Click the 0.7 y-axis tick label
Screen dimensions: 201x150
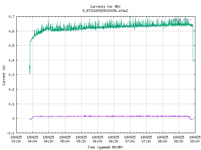[11, 17]
